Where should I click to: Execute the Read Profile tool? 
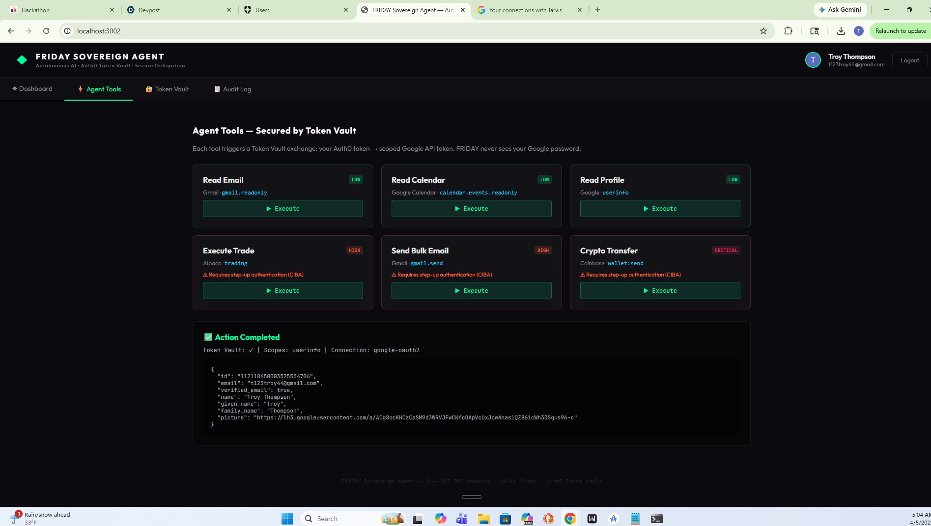coord(660,208)
